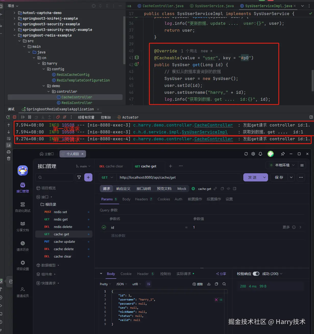Uncheck the id query parameter checkbox

coord(104,227)
